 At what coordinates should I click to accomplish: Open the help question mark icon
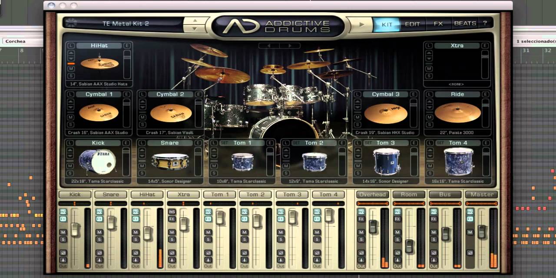485,23
